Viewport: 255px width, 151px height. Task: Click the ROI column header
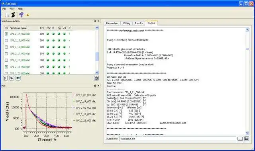pyautogui.click(x=42, y=28)
